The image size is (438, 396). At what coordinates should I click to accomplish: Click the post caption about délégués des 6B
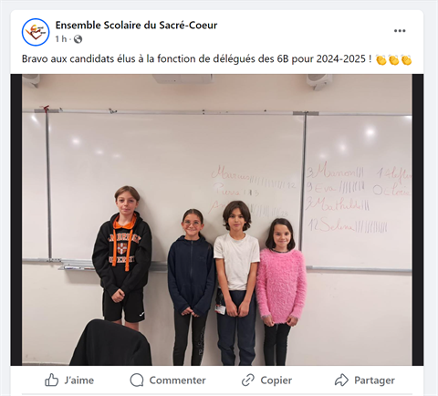coord(196,58)
